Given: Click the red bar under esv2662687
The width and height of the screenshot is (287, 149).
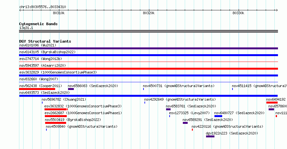Looking at the screenshot, I should 56,116.
